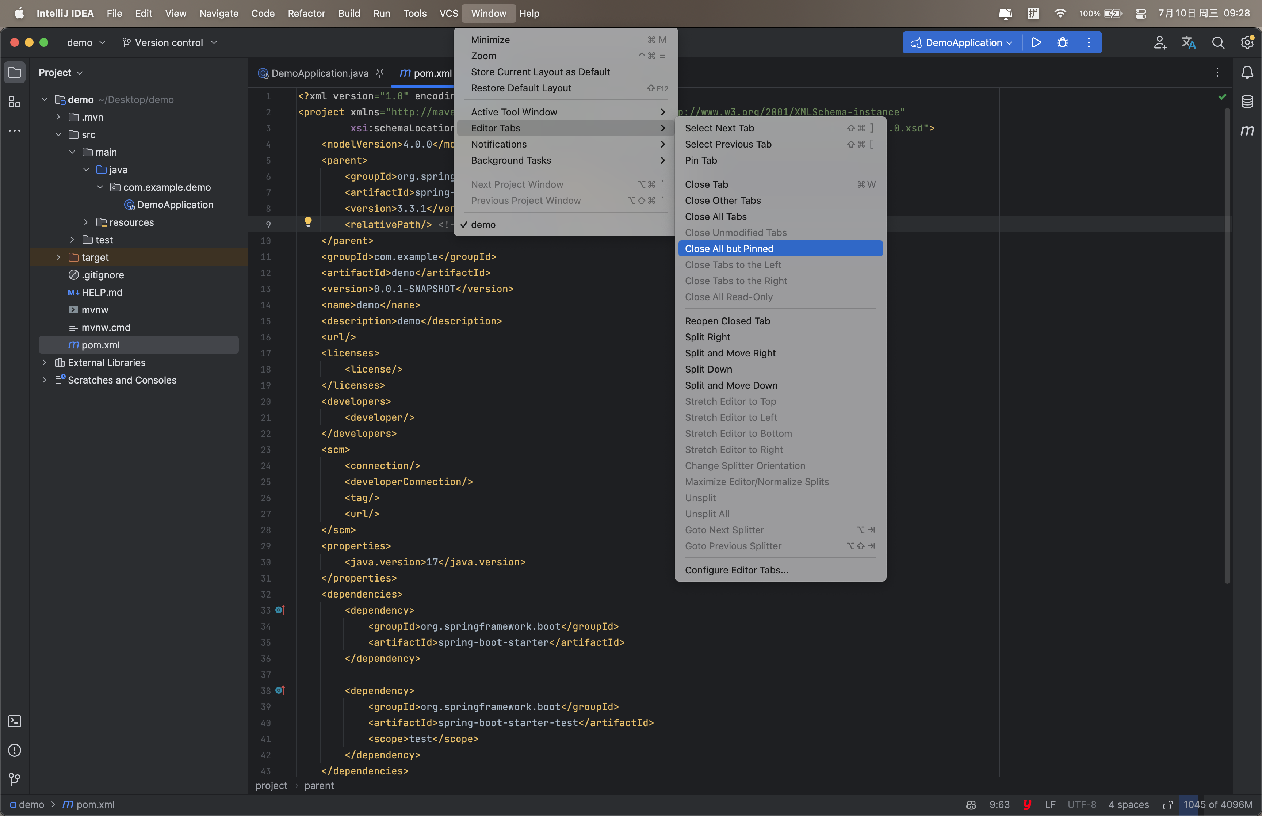Click the Run DemoApplication play icon
The image size is (1262, 816).
[x=1036, y=42]
